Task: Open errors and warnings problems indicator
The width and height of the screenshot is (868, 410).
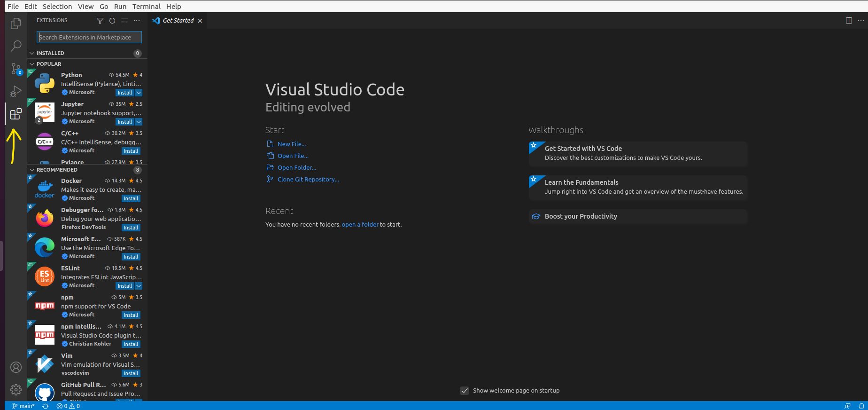Action: coord(68,406)
